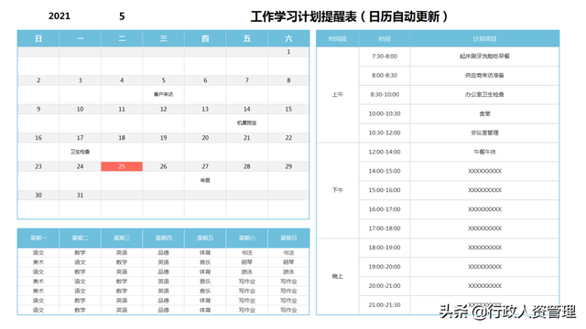Click calendar date 22
The height and width of the screenshot is (329, 586).
pos(288,138)
